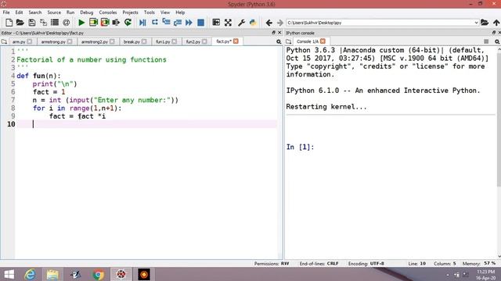
Task: Start debugging with the Debug file icon
Action: [x=142, y=23]
